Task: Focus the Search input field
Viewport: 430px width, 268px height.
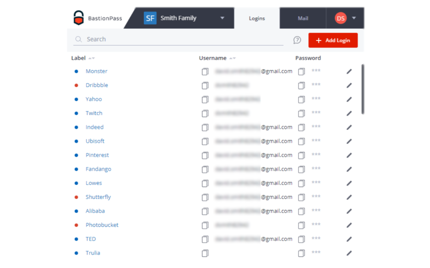Action: pos(178,39)
